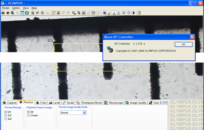The height and width of the screenshot is (130, 204).
Task: Switch to the Capture tab
Action: point(10,103)
